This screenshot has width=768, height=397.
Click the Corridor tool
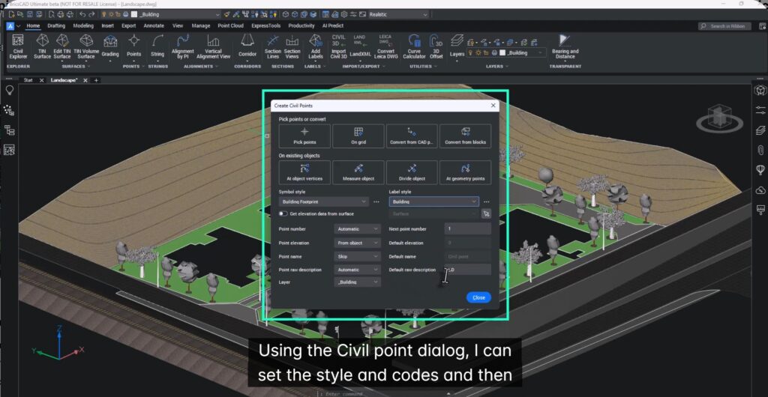247,48
